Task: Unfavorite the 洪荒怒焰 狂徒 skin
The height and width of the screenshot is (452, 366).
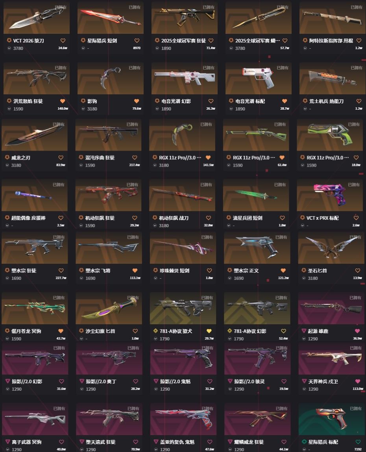Action: tap(63, 101)
